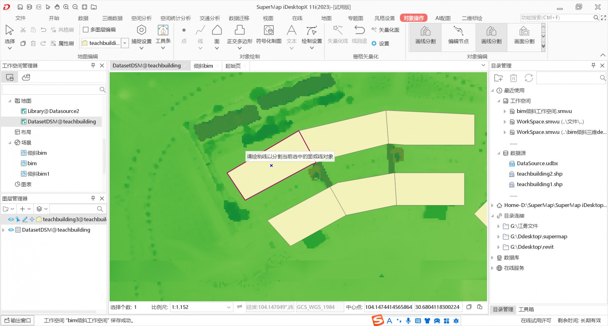This screenshot has height=326, width=608.
Task: Switch to the 空间分析 ribbon tab
Action: [141, 18]
